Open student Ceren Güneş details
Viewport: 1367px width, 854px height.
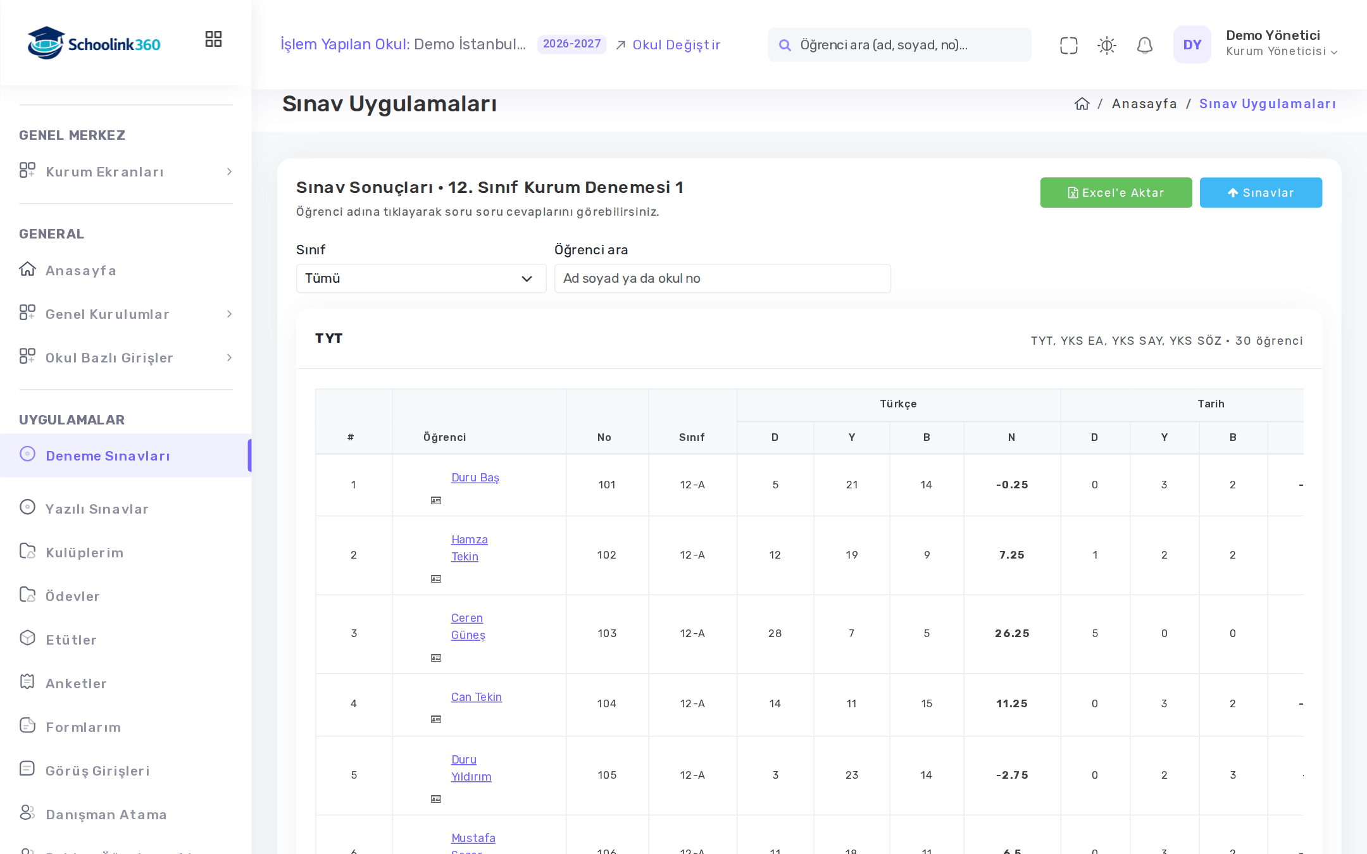point(468,626)
